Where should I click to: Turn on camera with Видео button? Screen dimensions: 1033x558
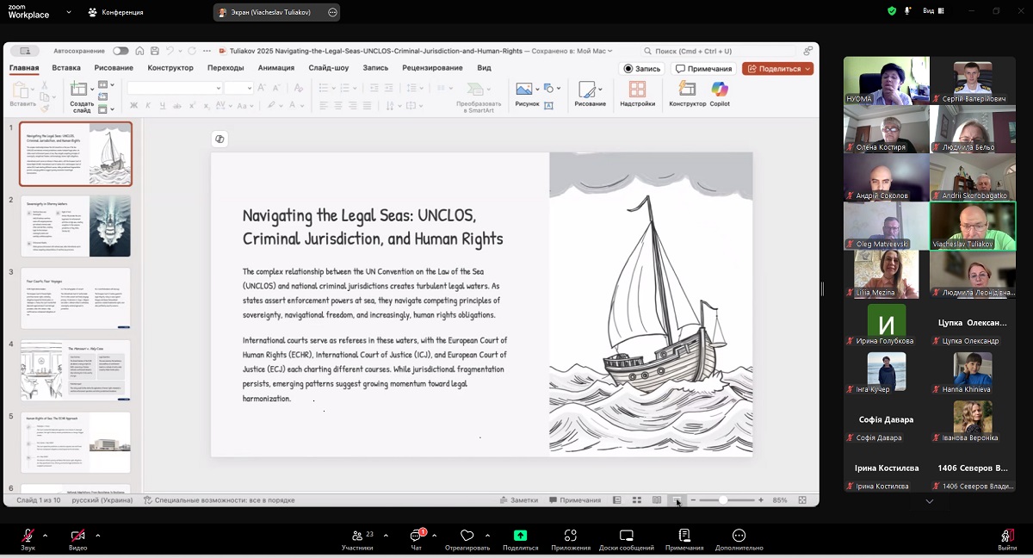(77, 536)
